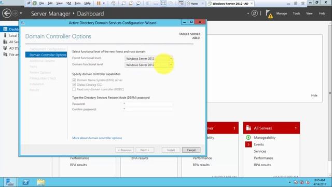Expand the power options dropdown arrow
Image resolution: width=332 pixels, height=187 pixels.
coord(104,4)
